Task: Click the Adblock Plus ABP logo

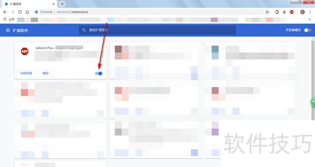Action: click(x=25, y=51)
